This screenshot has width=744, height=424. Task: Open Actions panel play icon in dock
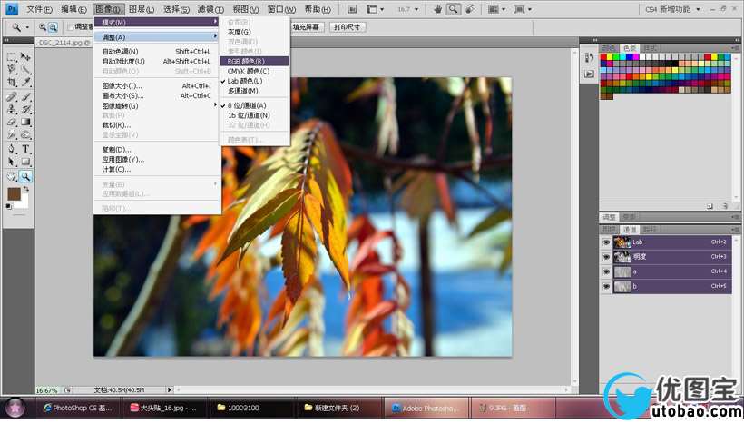(589, 74)
